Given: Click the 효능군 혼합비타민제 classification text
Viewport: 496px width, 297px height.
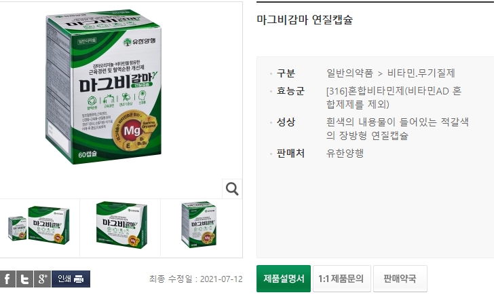Looking at the screenshot, I should (x=394, y=98).
